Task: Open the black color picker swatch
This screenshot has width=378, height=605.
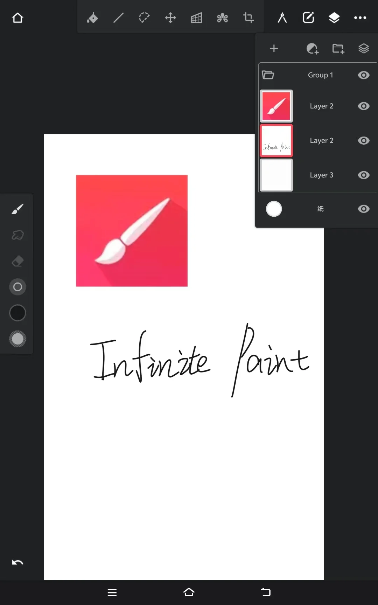Action: tap(17, 313)
